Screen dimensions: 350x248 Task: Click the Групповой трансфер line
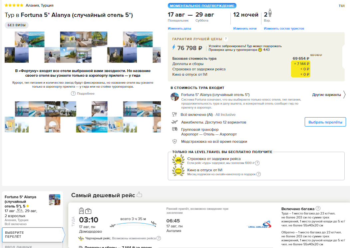click(x=200, y=129)
